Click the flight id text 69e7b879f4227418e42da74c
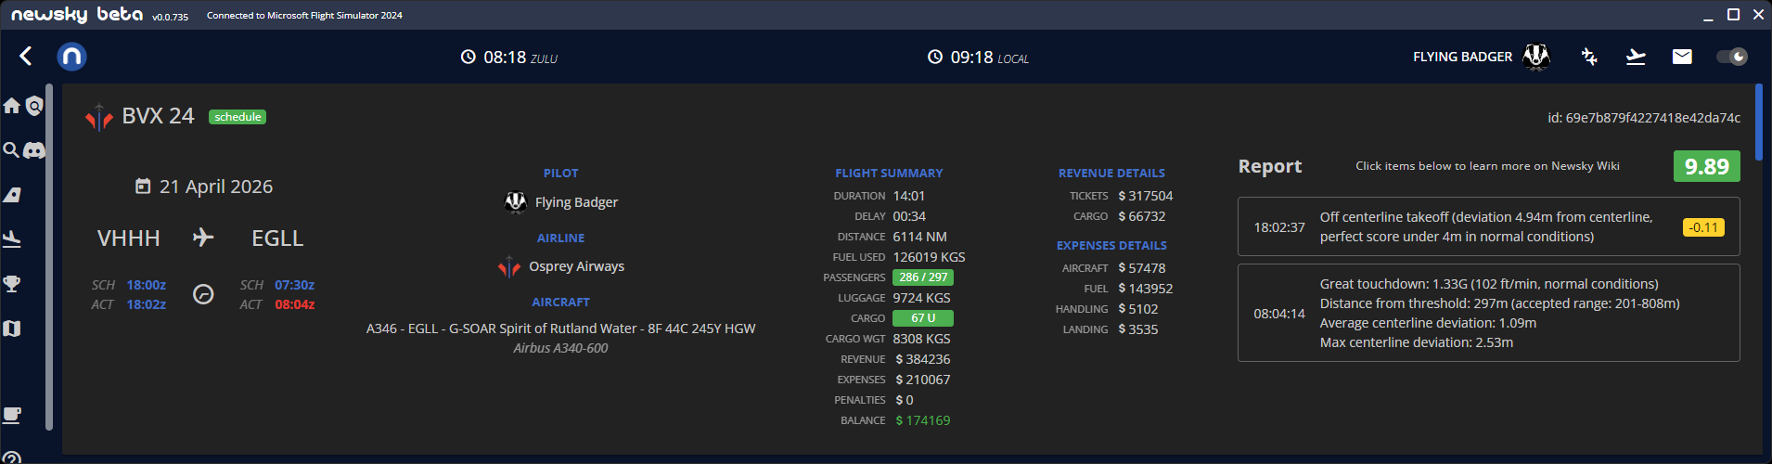The image size is (1772, 464). pyautogui.click(x=1652, y=118)
